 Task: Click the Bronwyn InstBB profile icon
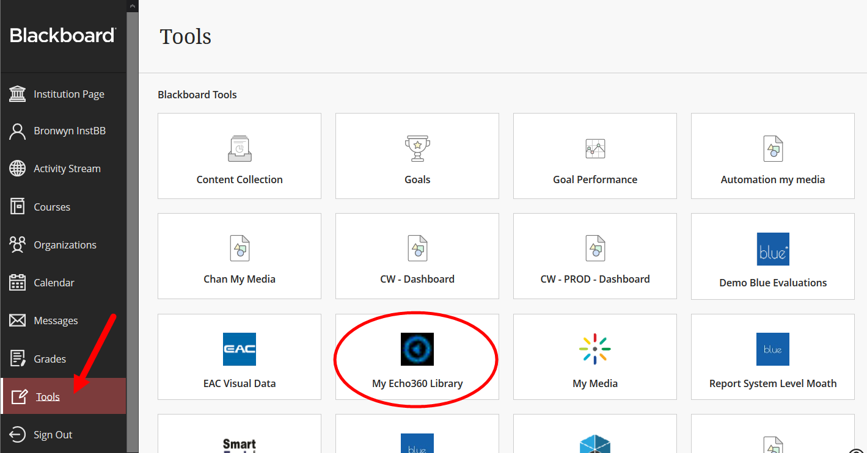(x=18, y=131)
